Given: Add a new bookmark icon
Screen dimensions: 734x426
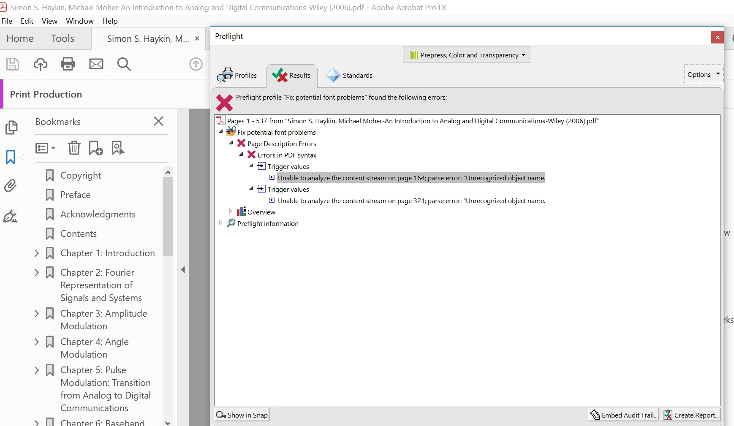Looking at the screenshot, I should click(x=96, y=148).
